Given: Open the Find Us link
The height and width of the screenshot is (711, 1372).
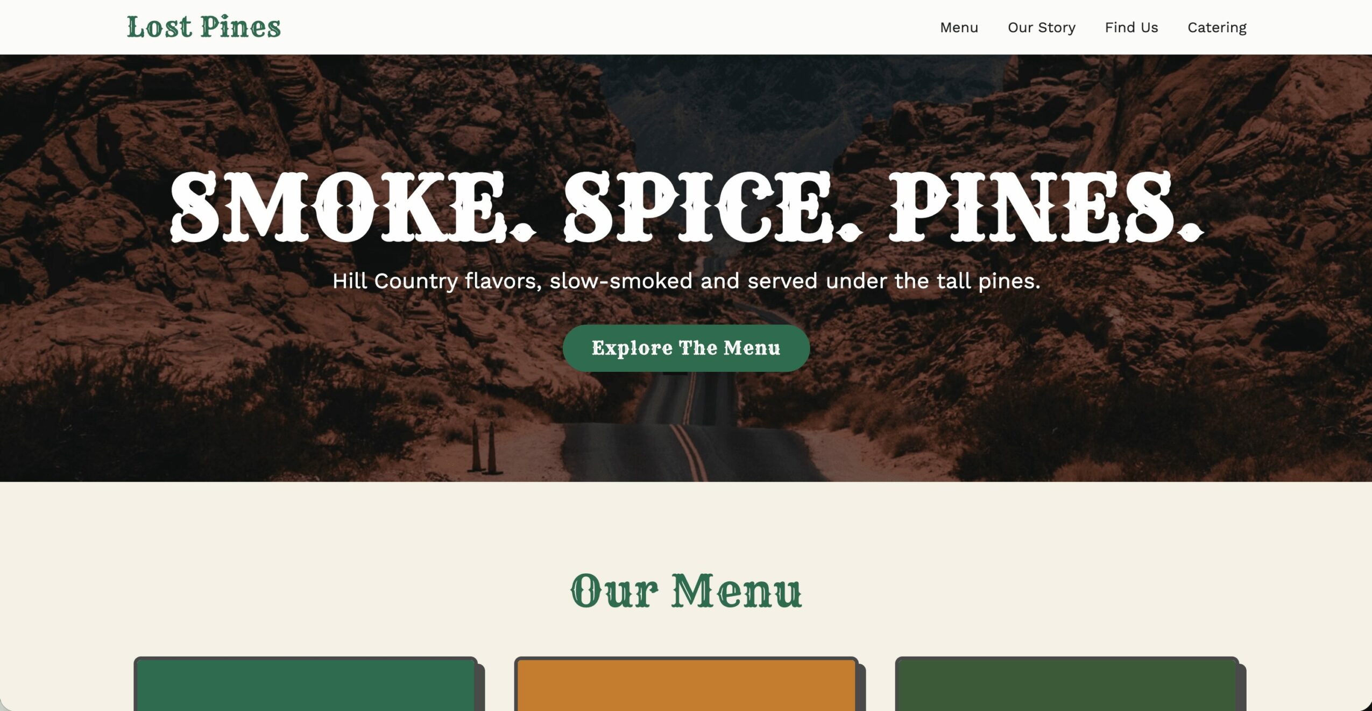Looking at the screenshot, I should (x=1131, y=27).
